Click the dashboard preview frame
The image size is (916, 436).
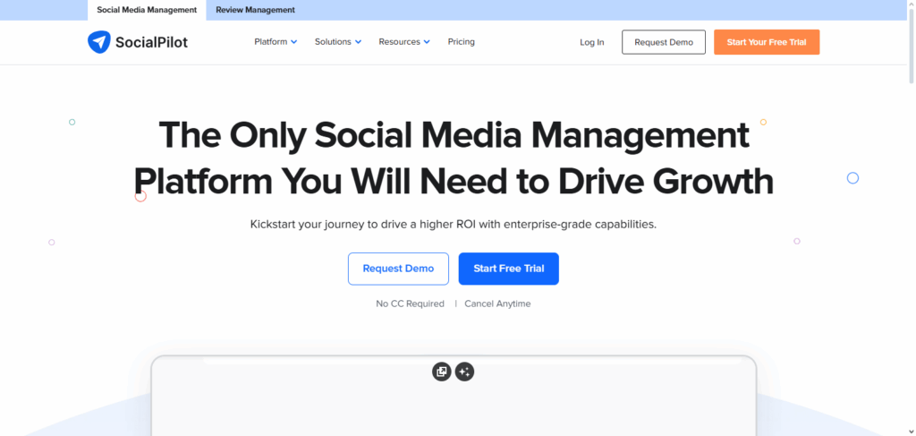(454, 396)
